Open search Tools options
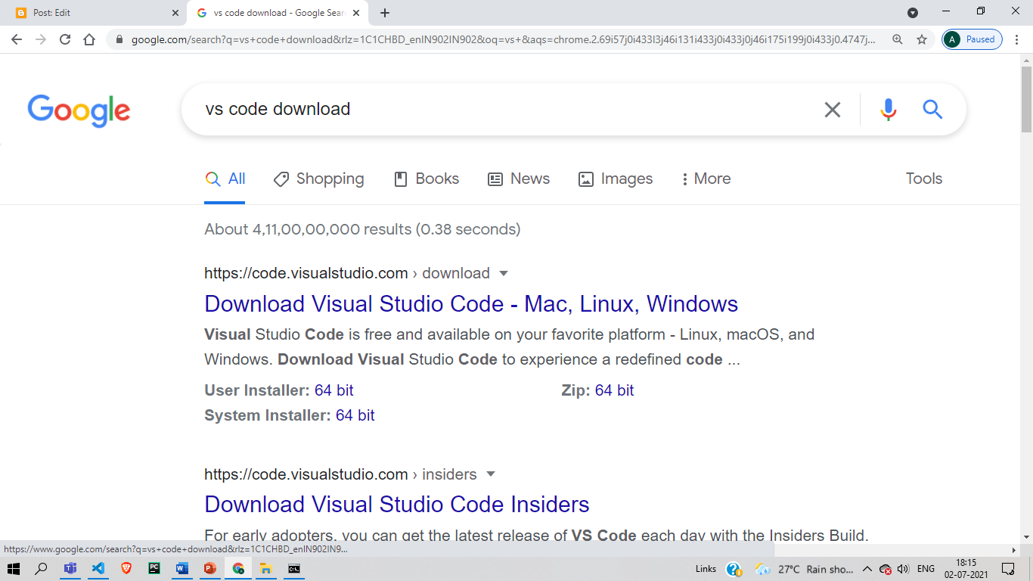 coord(924,179)
